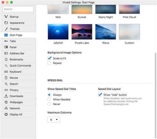
Task: Click the Themes brush icon
Action: tap(6, 29)
